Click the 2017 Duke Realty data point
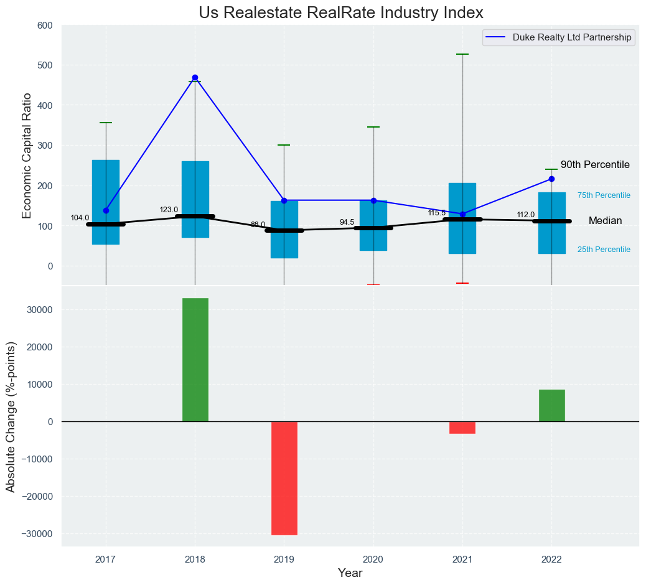This screenshot has width=646, height=585. 106,210
